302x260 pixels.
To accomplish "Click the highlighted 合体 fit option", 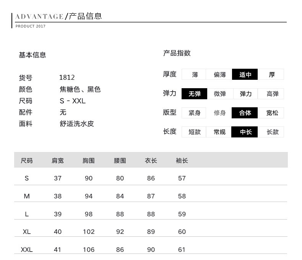I will 245,113.
